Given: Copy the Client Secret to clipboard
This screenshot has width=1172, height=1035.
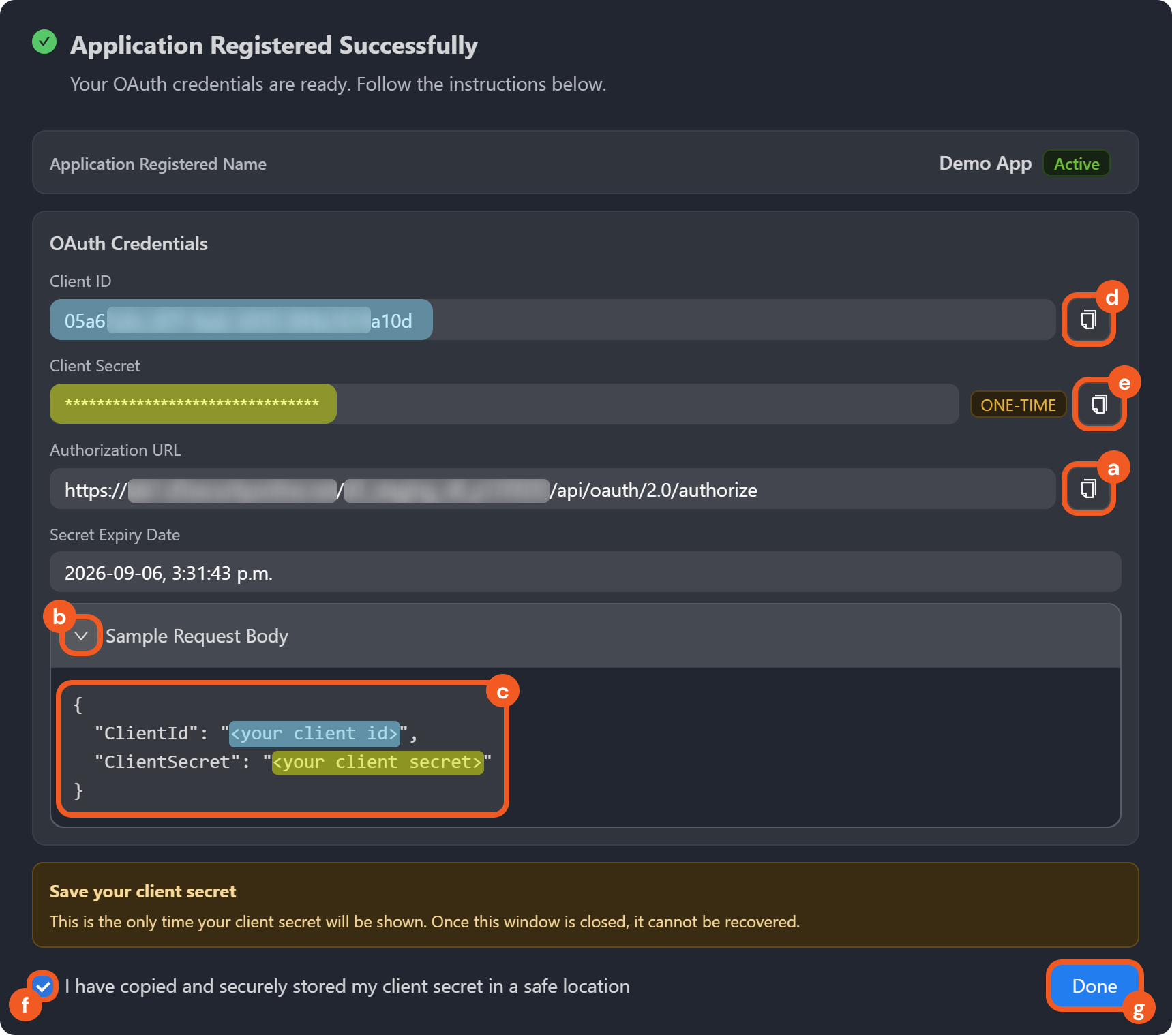Looking at the screenshot, I should (1099, 405).
